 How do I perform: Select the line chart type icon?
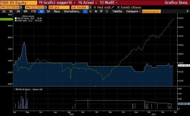(85, 11)
